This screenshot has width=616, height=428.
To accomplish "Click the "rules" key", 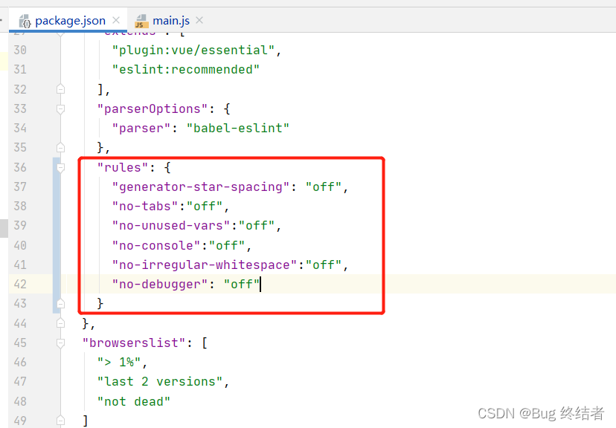I will tap(123, 167).
